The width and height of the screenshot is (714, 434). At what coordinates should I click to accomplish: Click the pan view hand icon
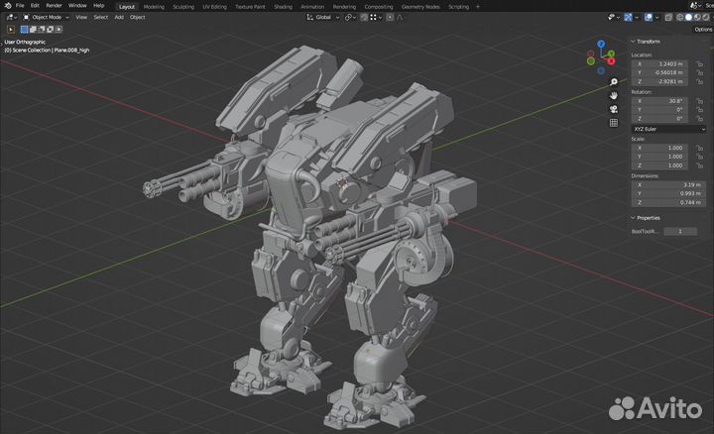point(614,95)
